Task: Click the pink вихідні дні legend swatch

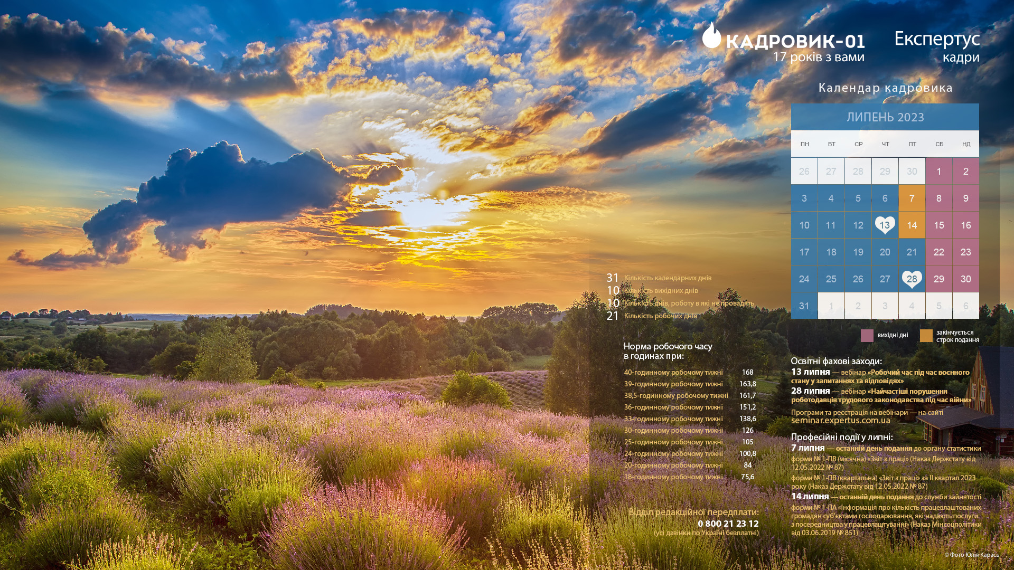Action: 867,336
